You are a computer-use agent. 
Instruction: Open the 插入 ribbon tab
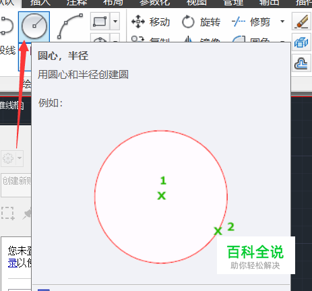click(40, 2)
